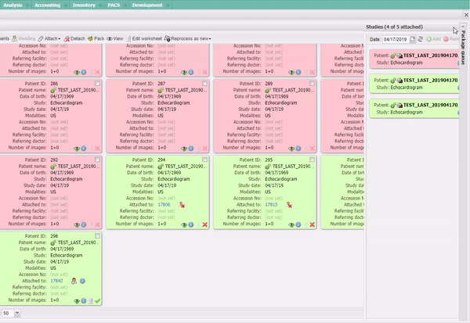
Task: Open attached order link 17806
Action: coord(164,205)
